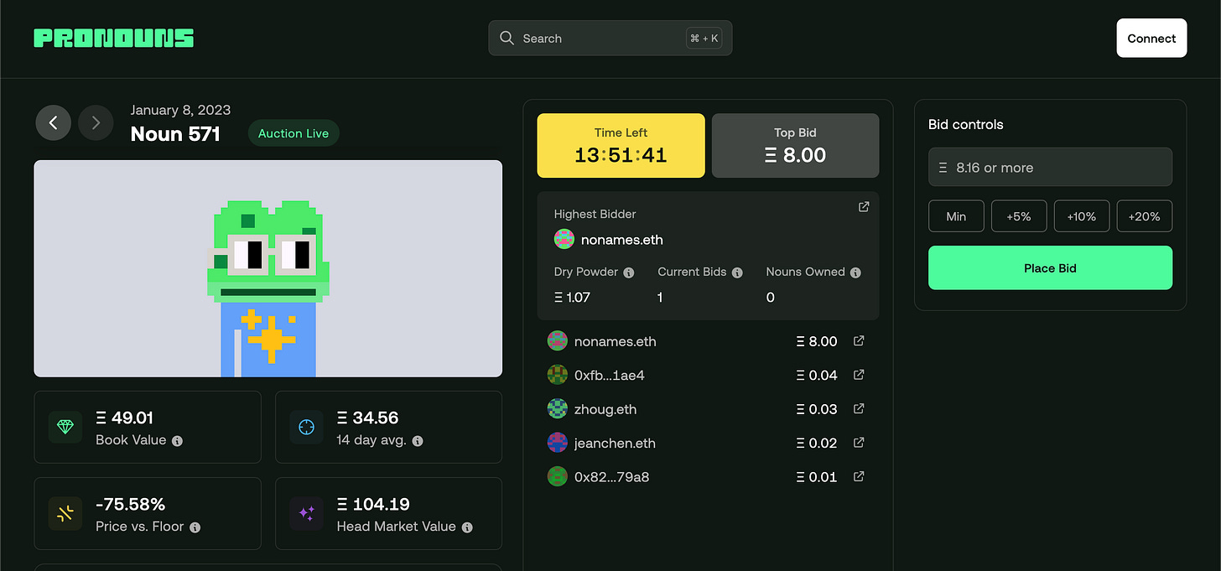This screenshot has height=571, width=1221.
Task: Click avatar next to jeanchen.eth
Action: (557, 443)
